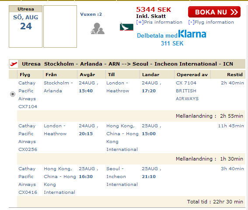Click the empty return date box
This screenshot has width=248, height=210.
tap(60, 26)
